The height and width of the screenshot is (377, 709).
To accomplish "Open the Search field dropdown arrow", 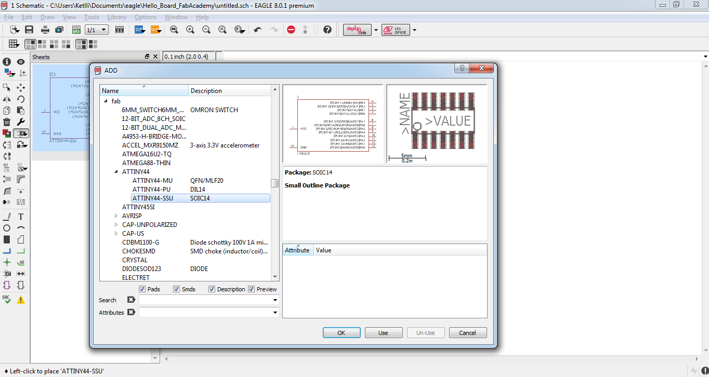I will pyautogui.click(x=275, y=300).
